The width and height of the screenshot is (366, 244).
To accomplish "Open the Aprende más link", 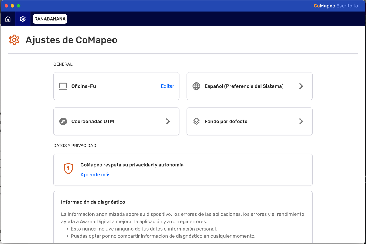I will pos(96,175).
